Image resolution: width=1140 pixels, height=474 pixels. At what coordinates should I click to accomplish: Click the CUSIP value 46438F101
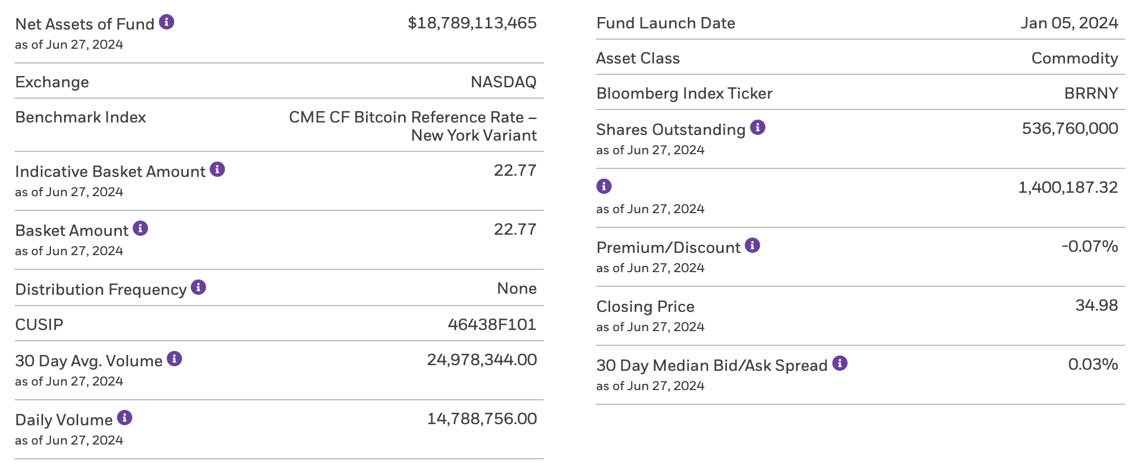[492, 324]
